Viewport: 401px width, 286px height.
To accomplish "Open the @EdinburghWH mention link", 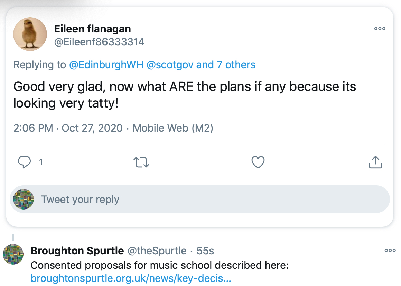I will (x=106, y=65).
